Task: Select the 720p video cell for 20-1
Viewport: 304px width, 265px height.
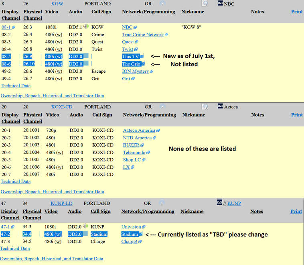Action: [x=51, y=130]
